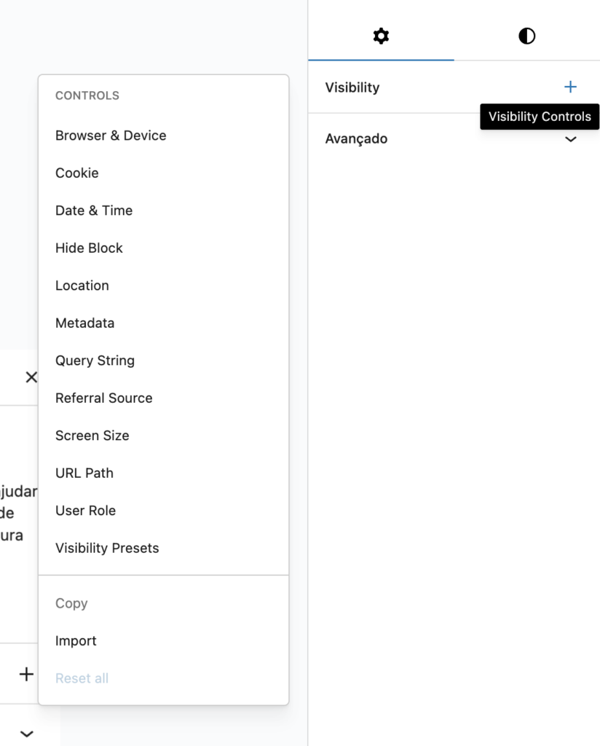600x746 pixels.
Task: Select Referral Source option
Action: pyautogui.click(x=163, y=398)
